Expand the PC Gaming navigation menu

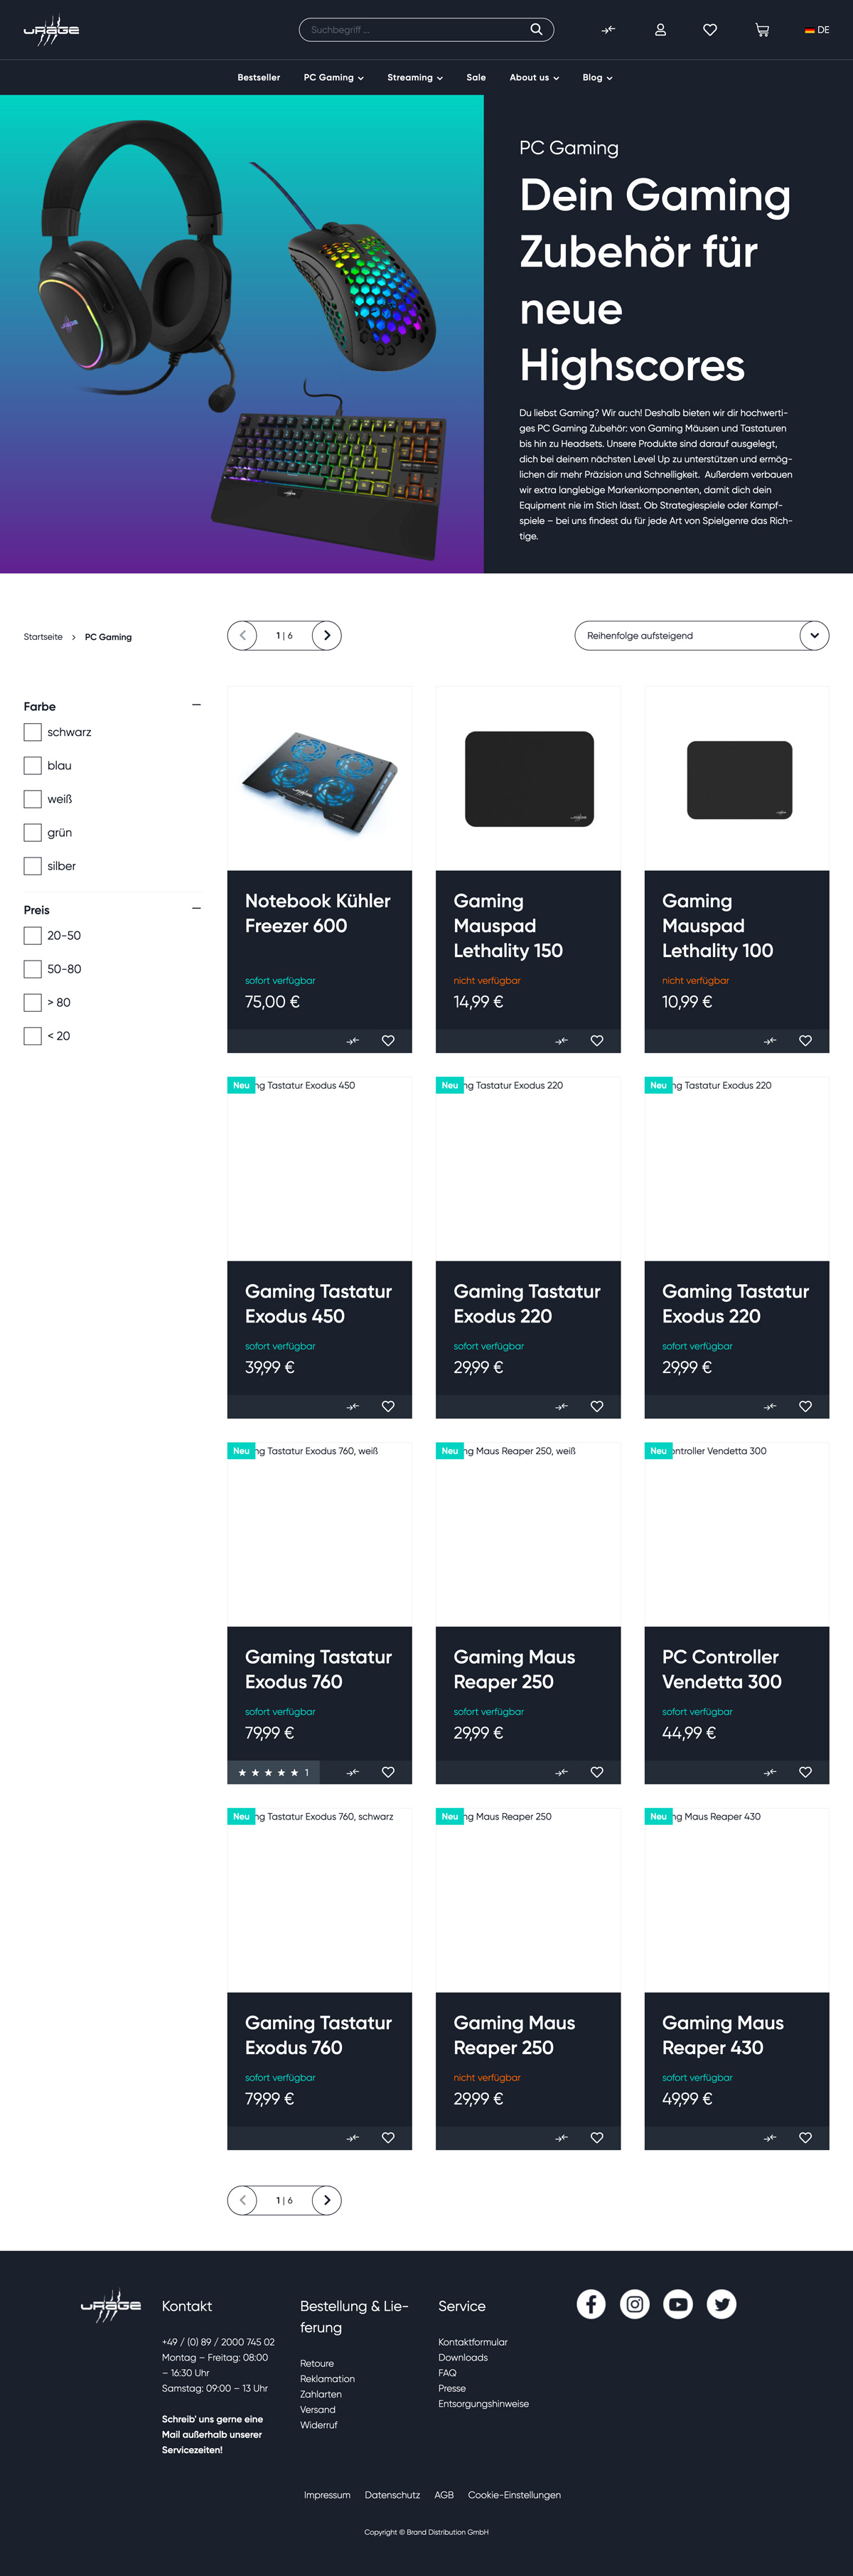point(333,77)
